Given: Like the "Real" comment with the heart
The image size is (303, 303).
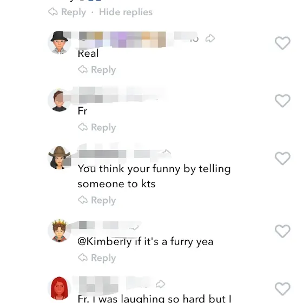Looking at the screenshot, I should (282, 43).
